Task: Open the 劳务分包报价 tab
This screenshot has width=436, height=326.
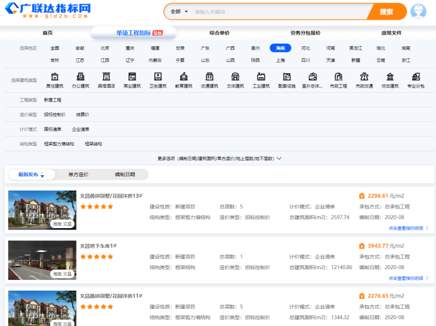Action: [305, 33]
